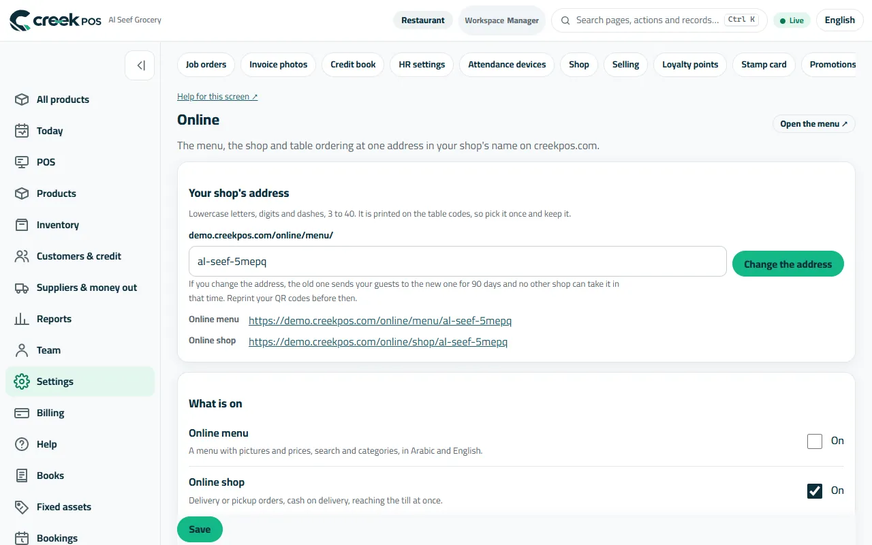Click the Products cube icon
Image resolution: width=872 pixels, height=545 pixels.
tap(22, 193)
